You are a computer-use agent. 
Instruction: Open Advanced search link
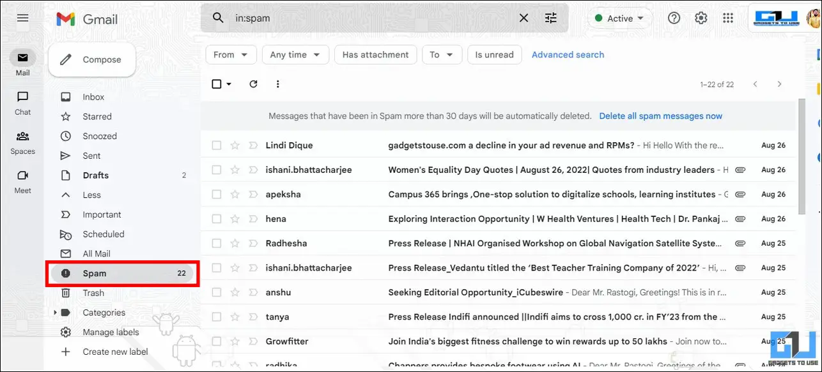[x=568, y=55]
